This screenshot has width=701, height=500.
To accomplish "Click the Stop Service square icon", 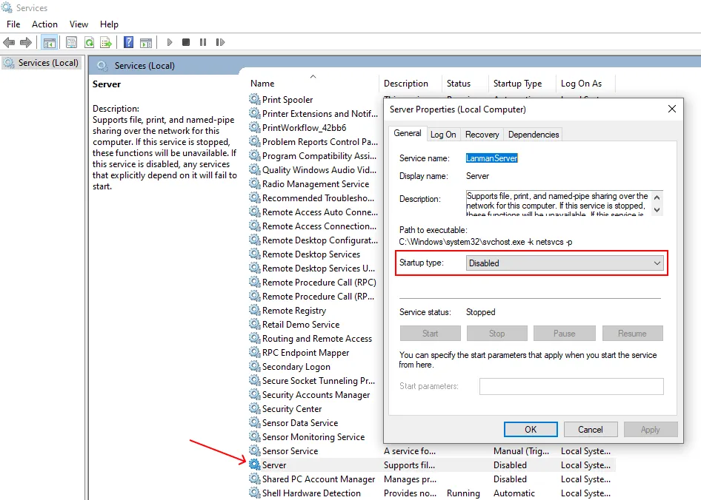I will point(186,42).
